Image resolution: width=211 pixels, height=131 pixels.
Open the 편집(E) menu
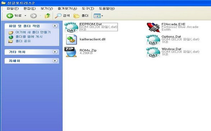click(29, 9)
